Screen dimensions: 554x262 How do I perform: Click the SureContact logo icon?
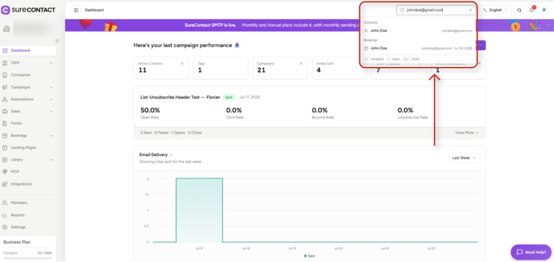tap(6, 10)
